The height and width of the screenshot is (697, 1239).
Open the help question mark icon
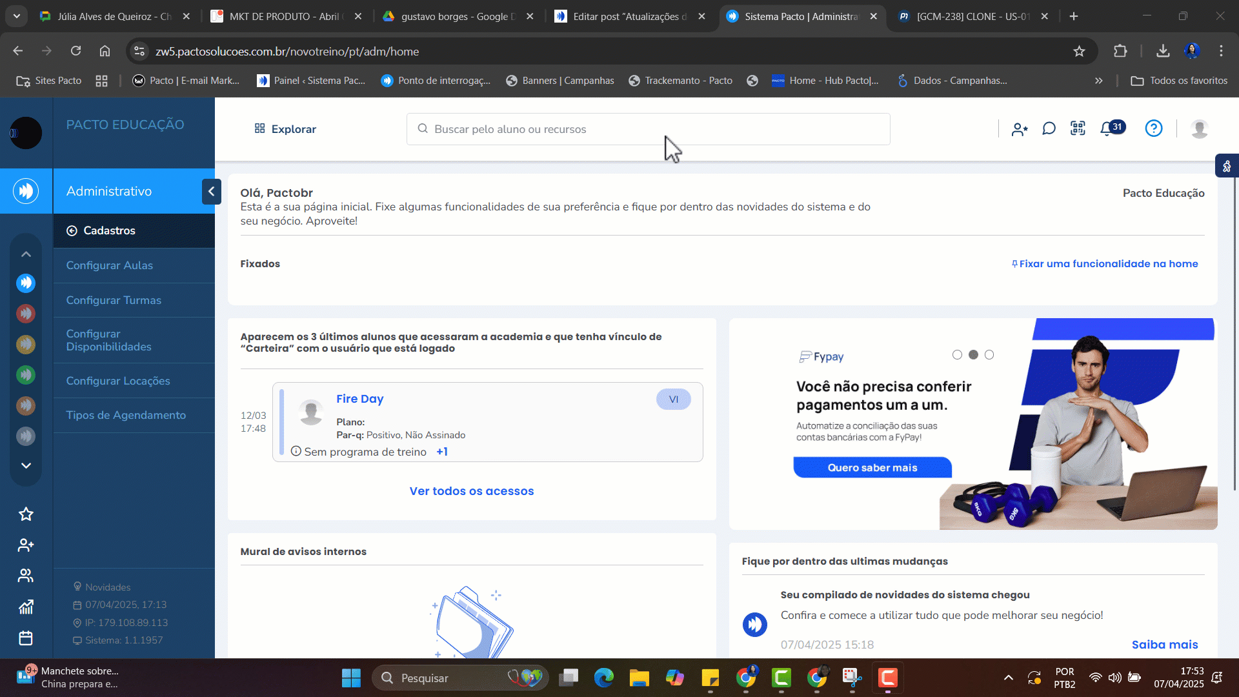[x=1153, y=128]
